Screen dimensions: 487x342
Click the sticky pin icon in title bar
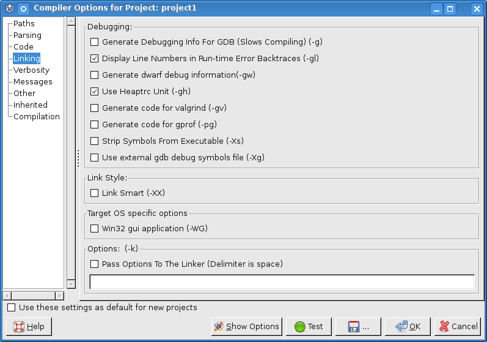pyautogui.click(x=23, y=9)
